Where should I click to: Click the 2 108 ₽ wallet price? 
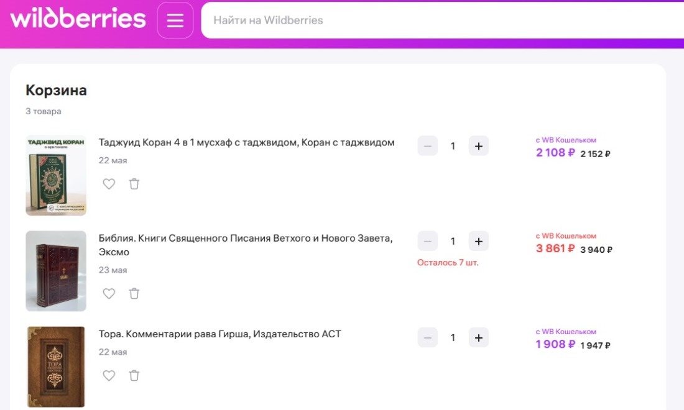[555, 153]
